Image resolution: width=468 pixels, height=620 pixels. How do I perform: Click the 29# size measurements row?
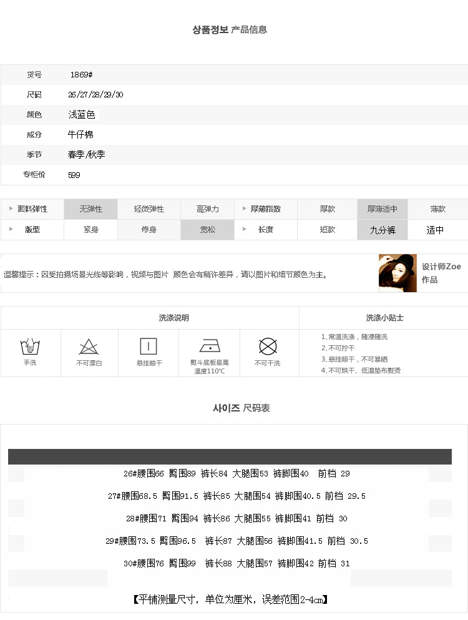click(236, 541)
